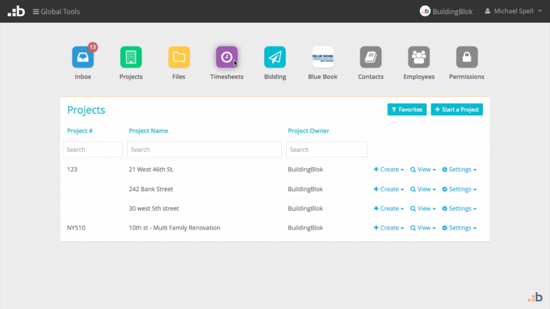Open the Inbox with 13 notifications
The width and height of the screenshot is (550, 309).
[82, 57]
